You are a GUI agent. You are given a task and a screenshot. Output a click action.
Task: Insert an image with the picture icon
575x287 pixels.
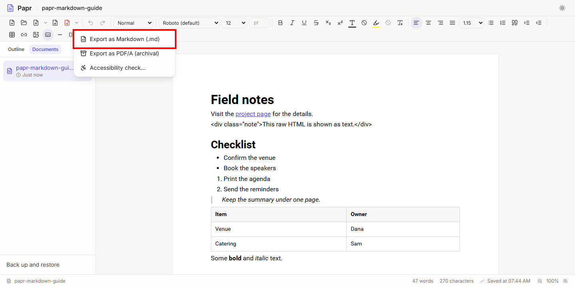coord(36,35)
